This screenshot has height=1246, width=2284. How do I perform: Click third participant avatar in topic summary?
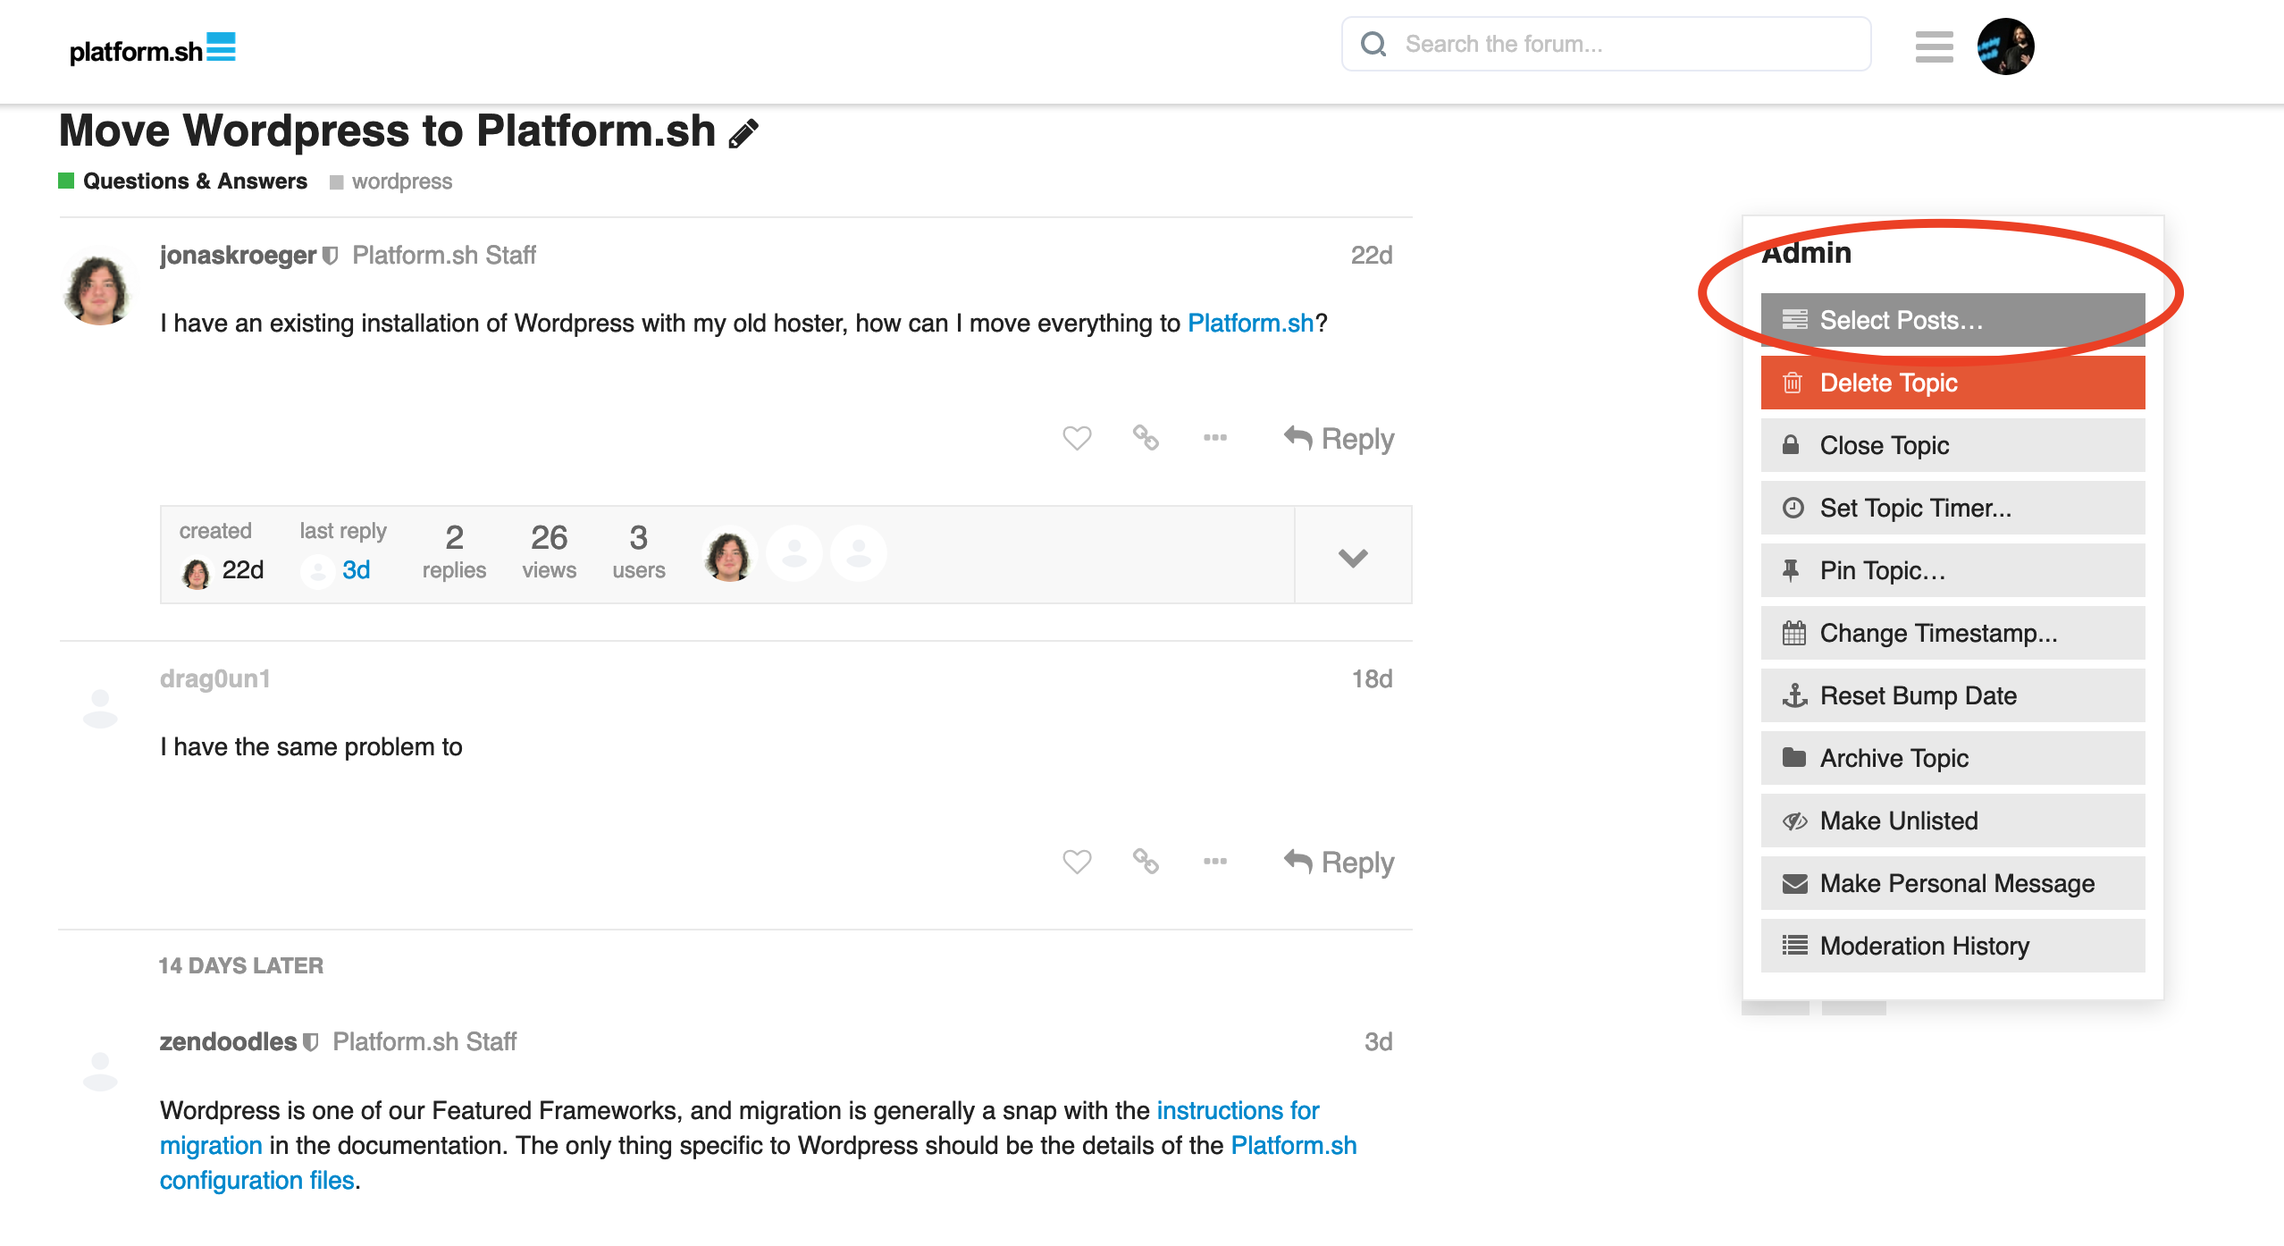(x=859, y=554)
